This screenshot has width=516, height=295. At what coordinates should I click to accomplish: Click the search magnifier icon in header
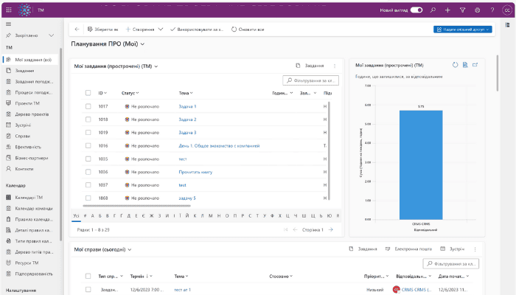pyautogui.click(x=433, y=10)
